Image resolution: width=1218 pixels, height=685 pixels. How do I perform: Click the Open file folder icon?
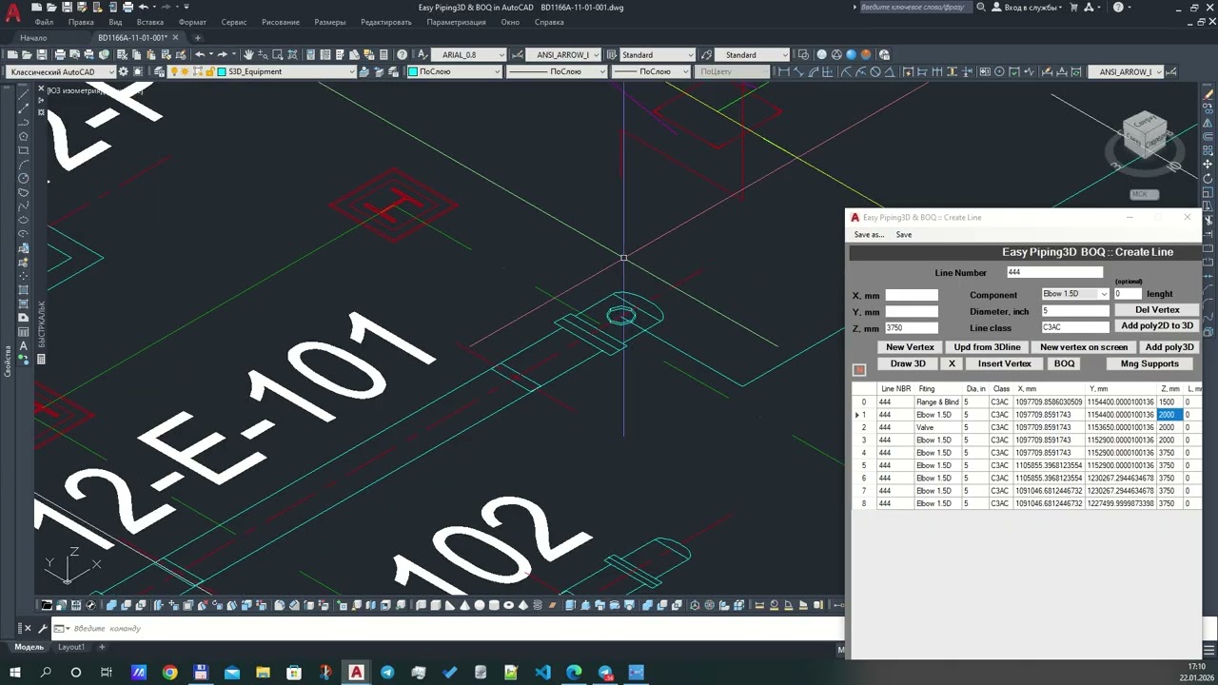point(27,54)
